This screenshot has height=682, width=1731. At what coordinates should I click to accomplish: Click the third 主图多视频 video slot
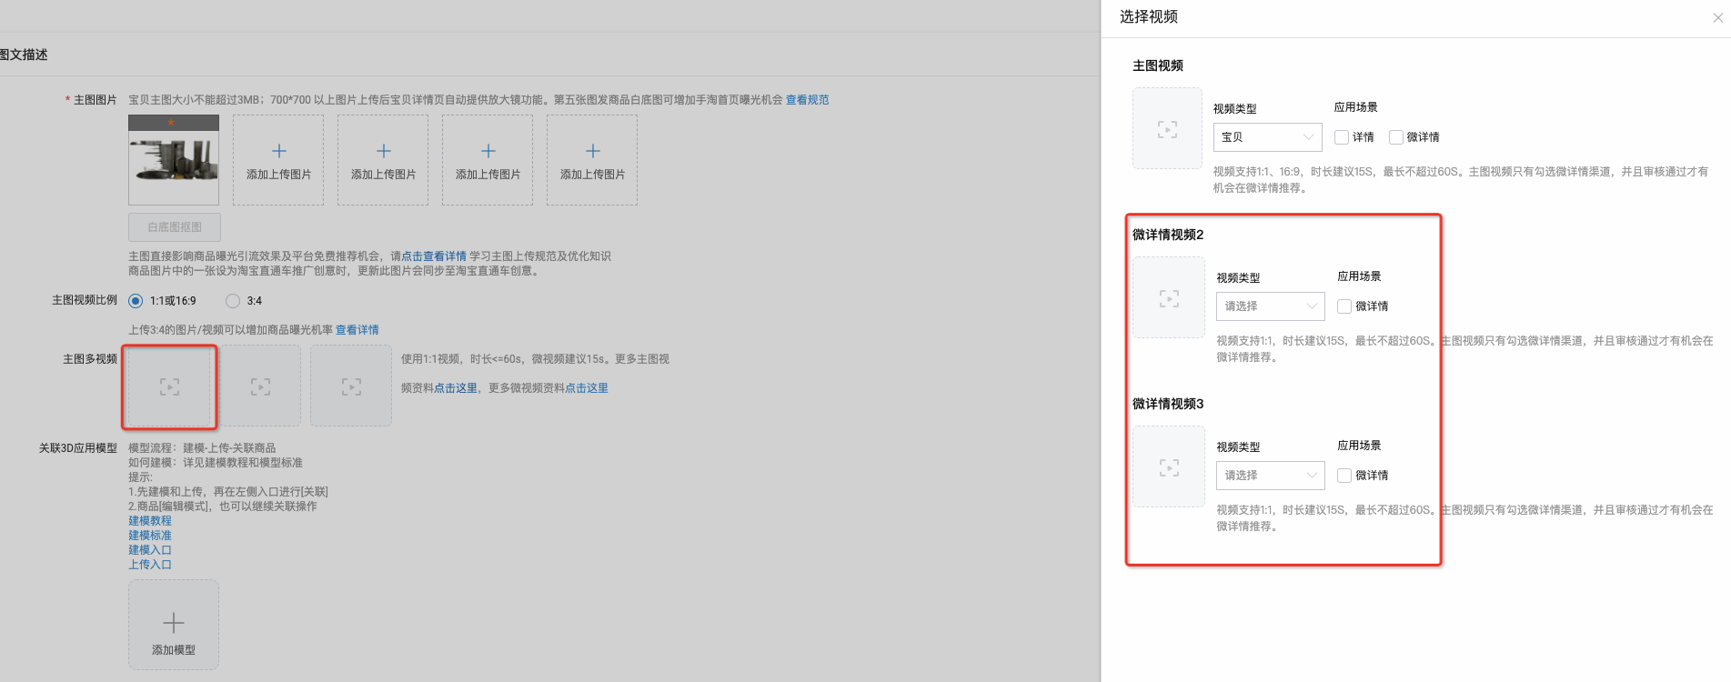point(351,386)
